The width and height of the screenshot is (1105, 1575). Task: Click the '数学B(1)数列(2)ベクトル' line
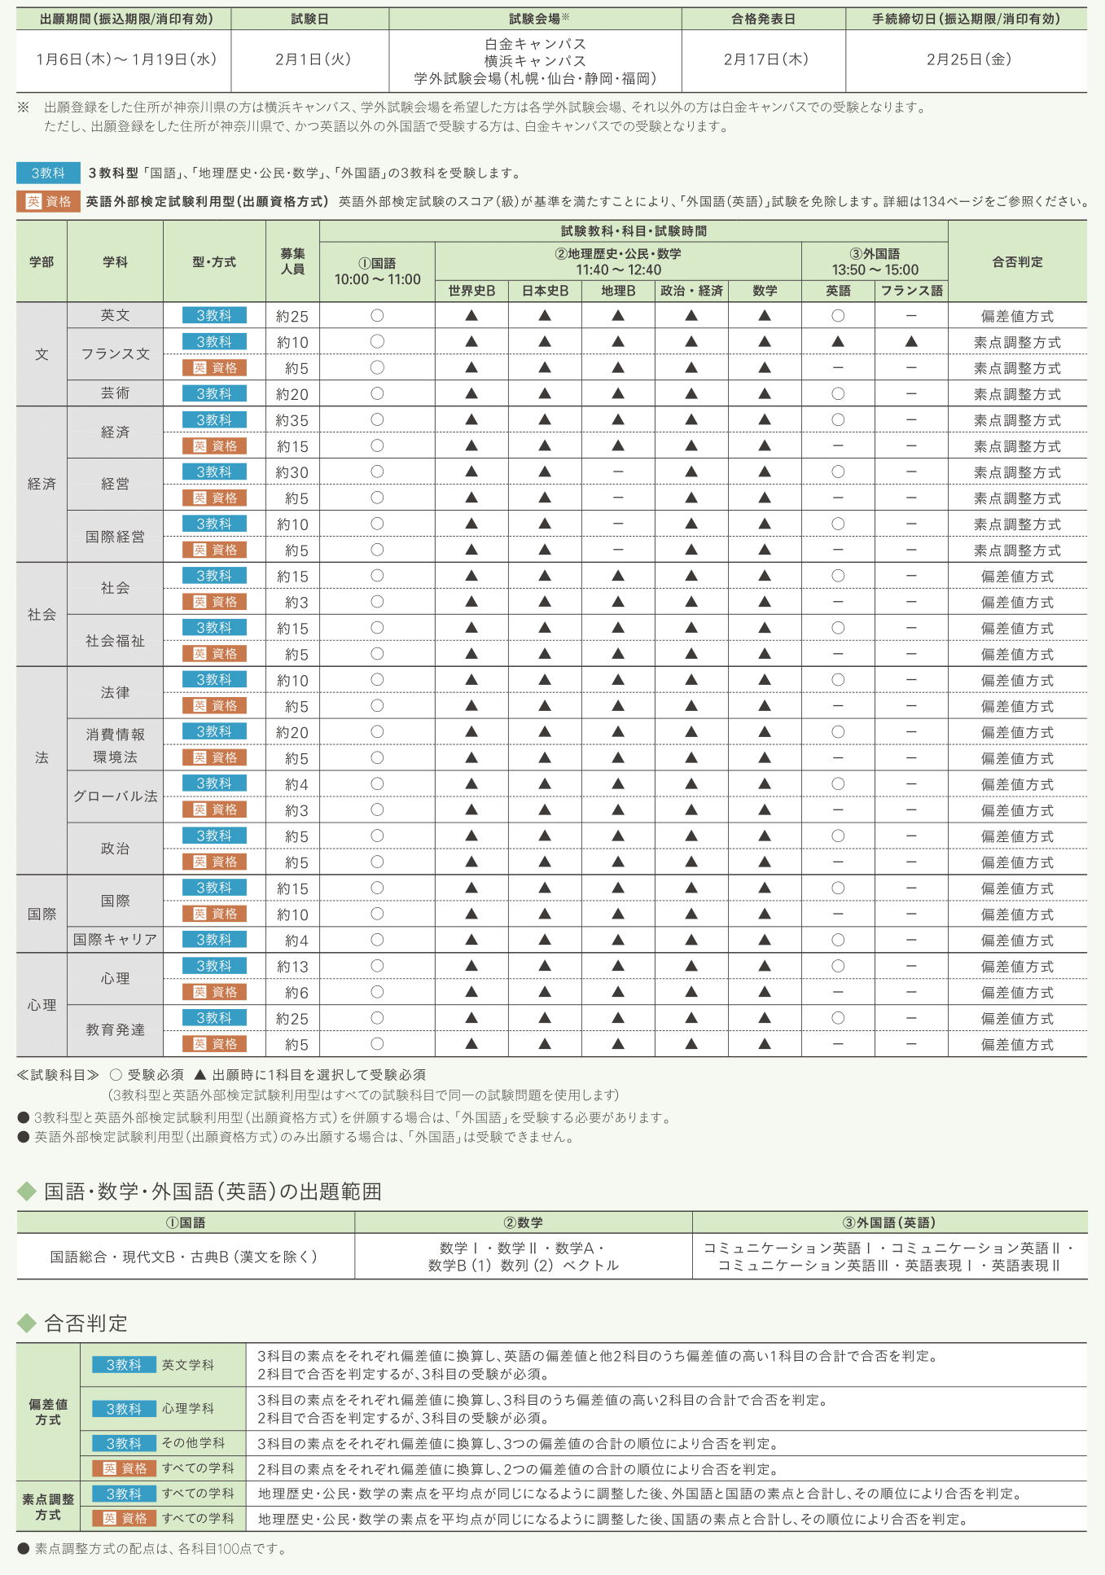[x=524, y=1266]
